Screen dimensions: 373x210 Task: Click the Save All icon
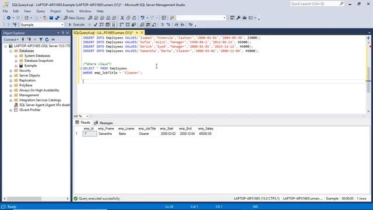57,18
